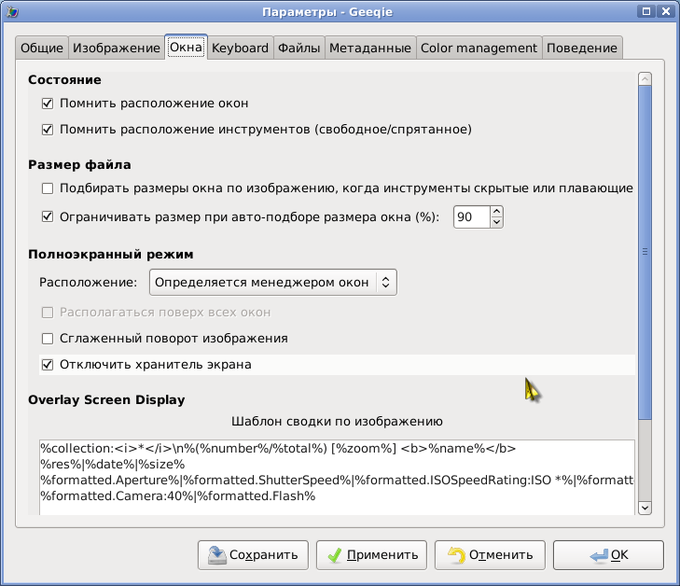The height and width of the screenshot is (586, 680).
Task: Uncheck Помнить расположение окон
Action: [x=48, y=104]
